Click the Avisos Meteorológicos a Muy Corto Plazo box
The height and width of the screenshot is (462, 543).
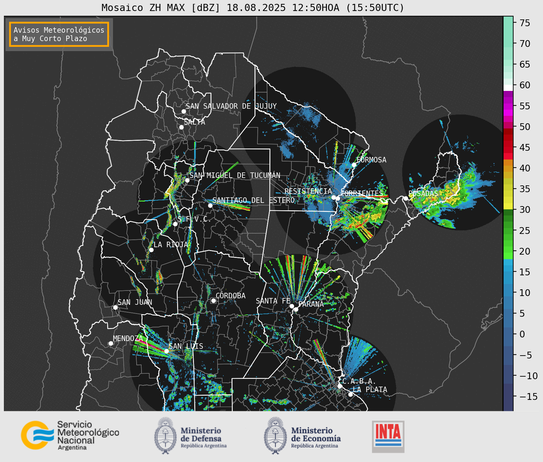tap(59, 34)
